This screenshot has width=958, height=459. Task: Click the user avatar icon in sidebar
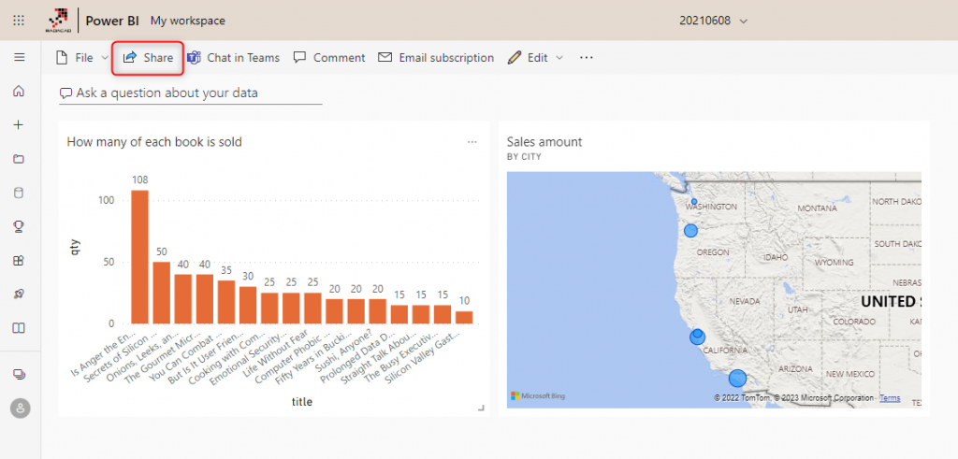pyautogui.click(x=19, y=408)
